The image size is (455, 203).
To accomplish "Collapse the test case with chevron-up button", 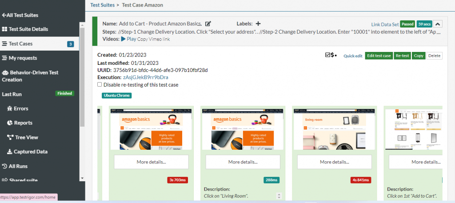I will tap(437, 24).
